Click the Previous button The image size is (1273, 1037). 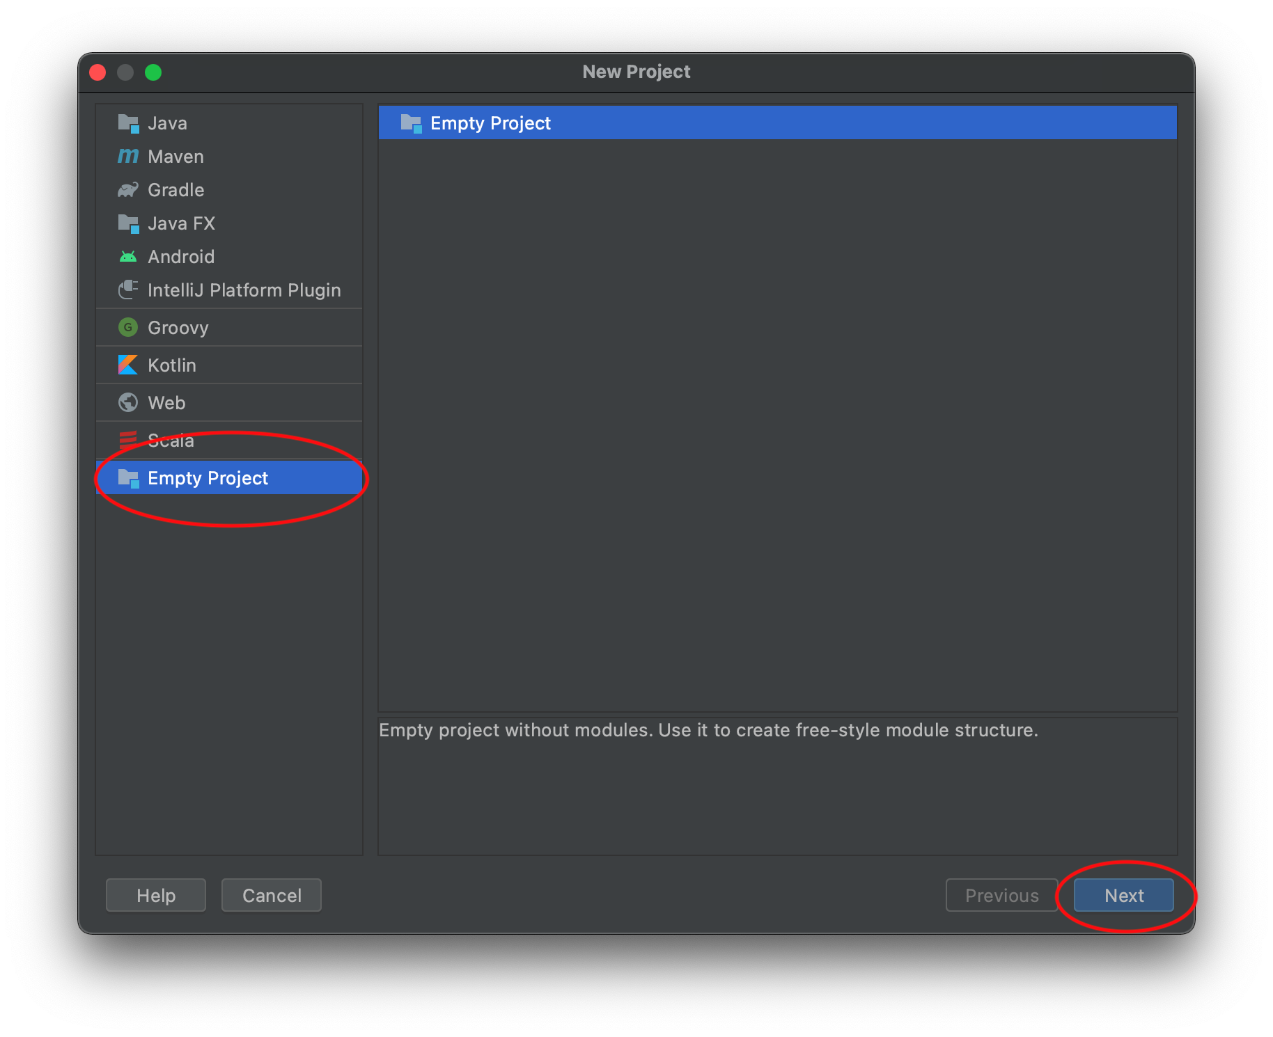pos(1001,896)
